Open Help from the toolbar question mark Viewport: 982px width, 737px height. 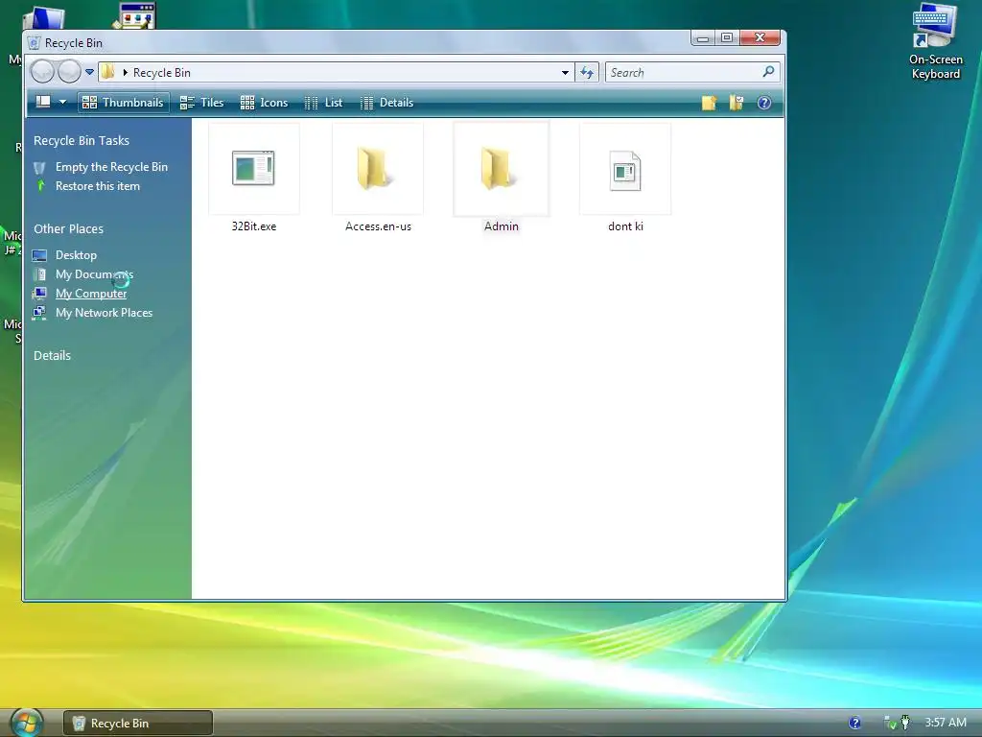(x=764, y=103)
